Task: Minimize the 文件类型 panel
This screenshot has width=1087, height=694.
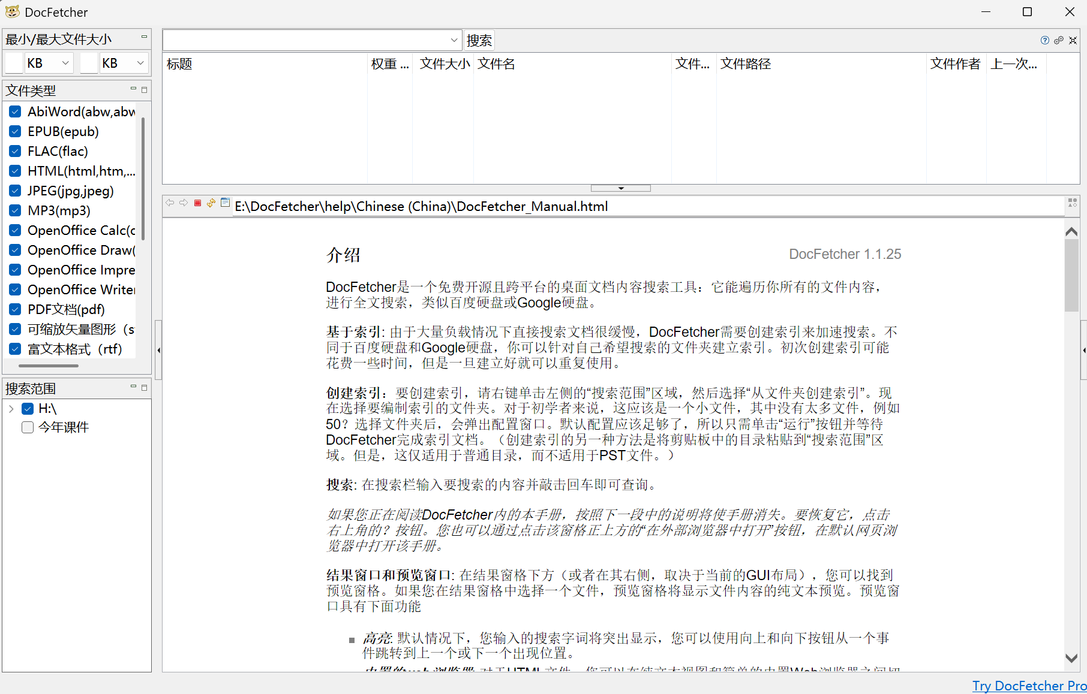Action: 133,89
